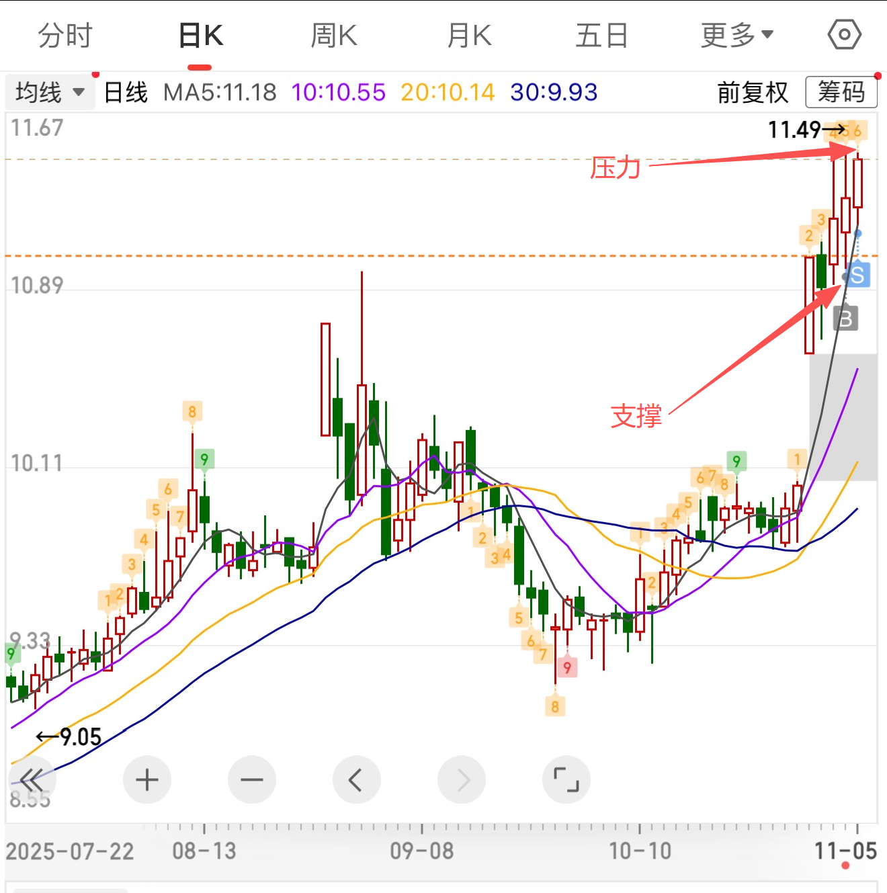Image resolution: width=887 pixels, height=893 pixels.
Task: Tap the gray B buy marker
Action: coord(846,318)
